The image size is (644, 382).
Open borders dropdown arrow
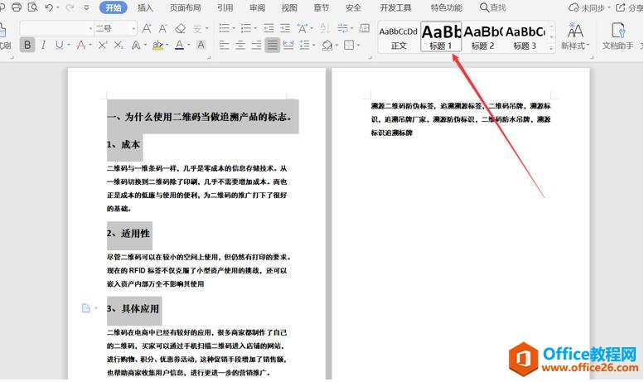[359, 45]
